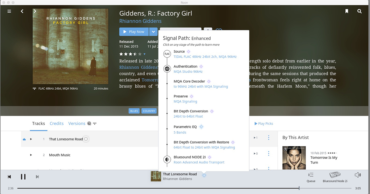Open the Bluesound Node 2i zone picker
Image resolution: width=370 pixels, height=194 pixels.
[x=335, y=177]
